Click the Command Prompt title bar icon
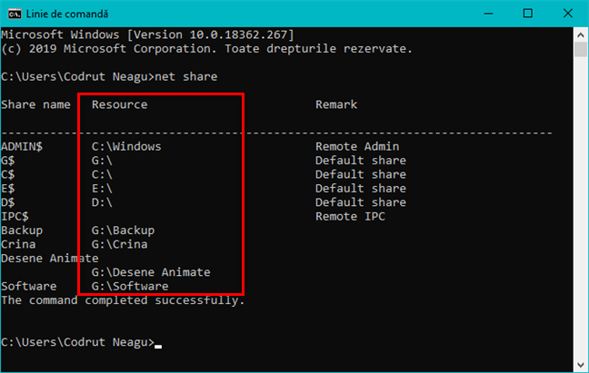The height and width of the screenshot is (373, 589). 12,14
